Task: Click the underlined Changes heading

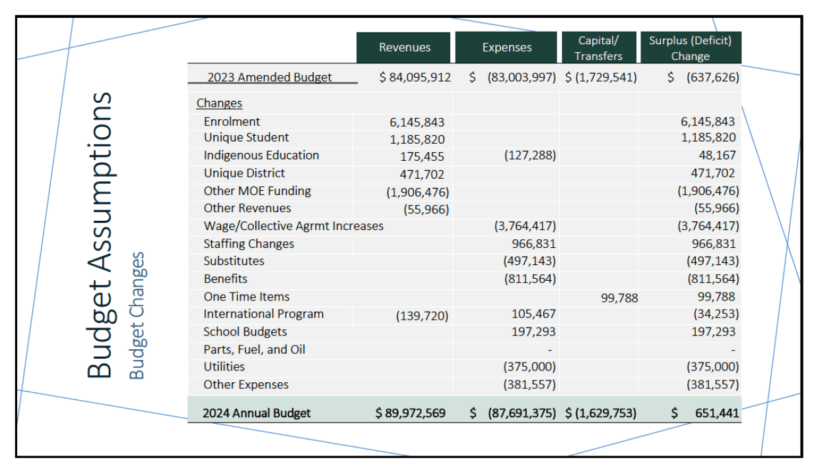Action: click(219, 103)
